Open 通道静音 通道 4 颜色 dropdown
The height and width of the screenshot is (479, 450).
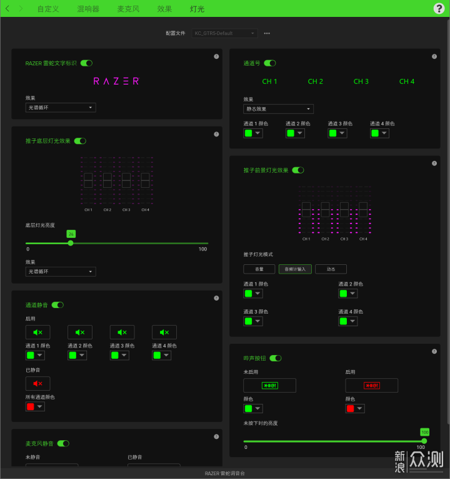(162, 355)
